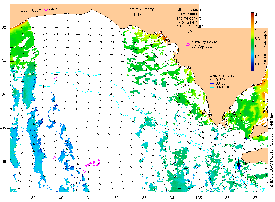275x202 pixels.
Task: Click the 'Argo' legend text
Action: (x=53, y=9)
